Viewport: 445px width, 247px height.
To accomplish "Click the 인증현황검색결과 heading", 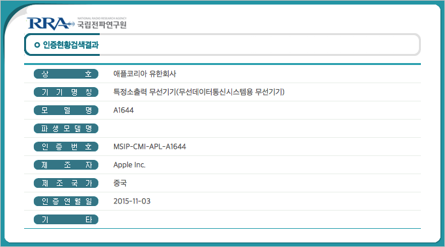I will pyautogui.click(x=70, y=45).
